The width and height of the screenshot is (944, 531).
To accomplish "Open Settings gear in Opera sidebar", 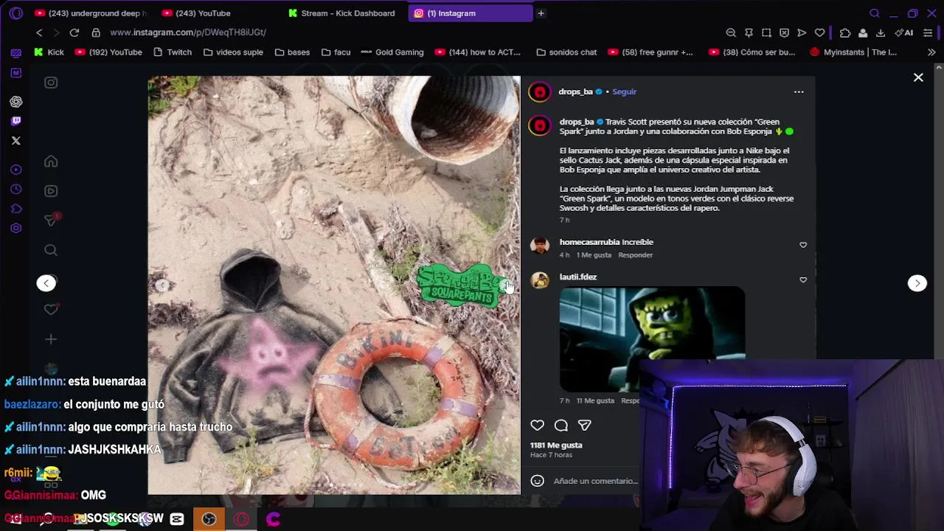I will click(16, 228).
